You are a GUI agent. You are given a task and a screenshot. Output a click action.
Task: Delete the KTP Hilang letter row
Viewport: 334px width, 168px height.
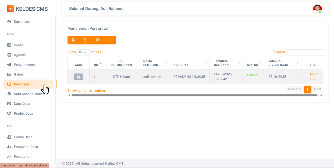tap(79, 77)
